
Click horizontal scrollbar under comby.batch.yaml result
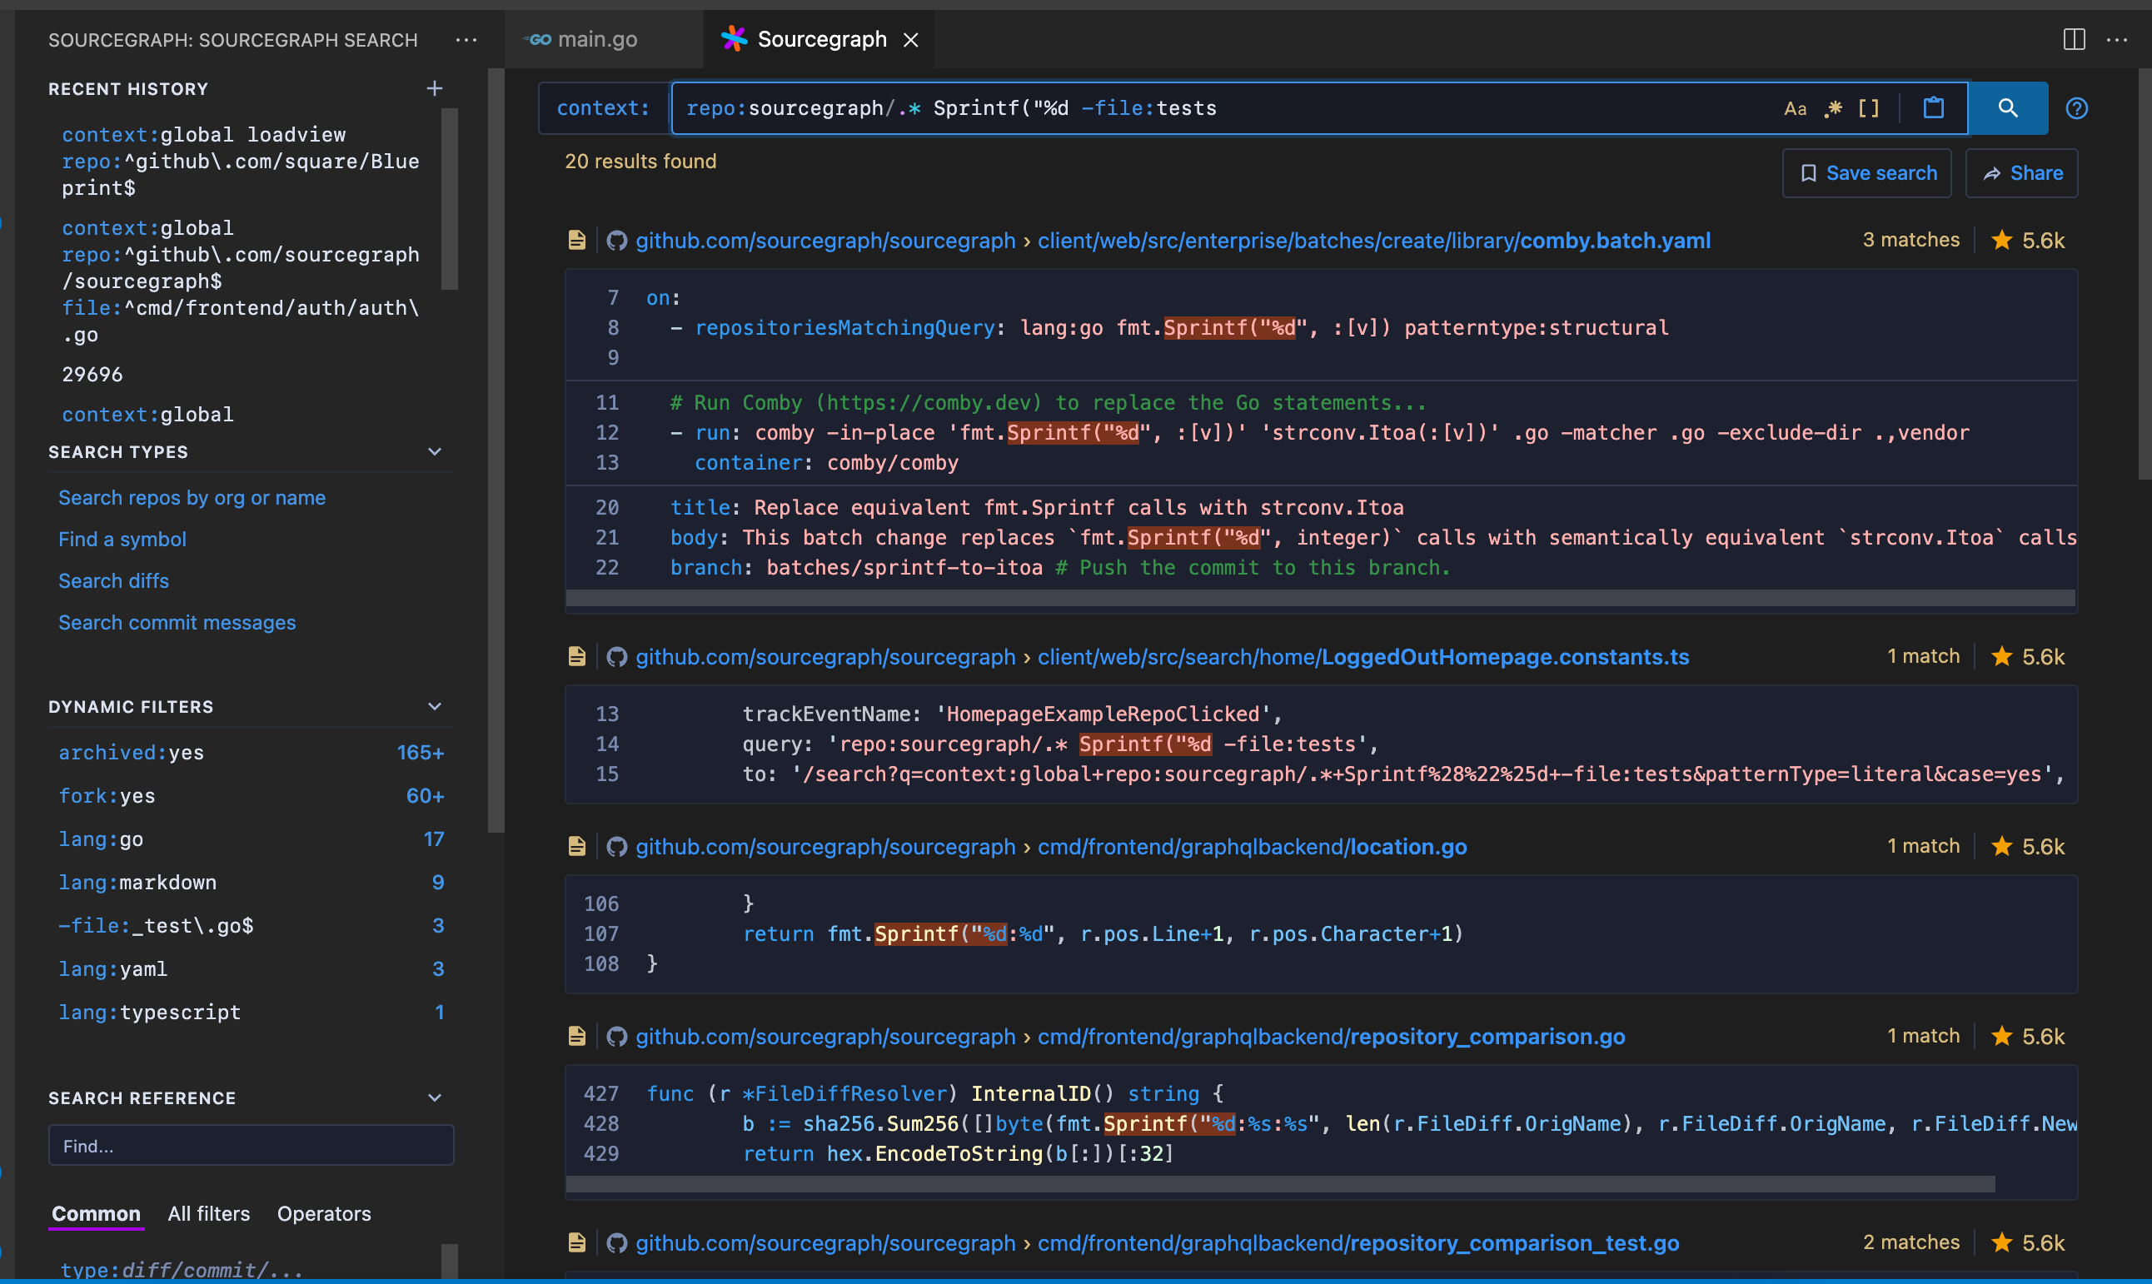[x=1319, y=598]
